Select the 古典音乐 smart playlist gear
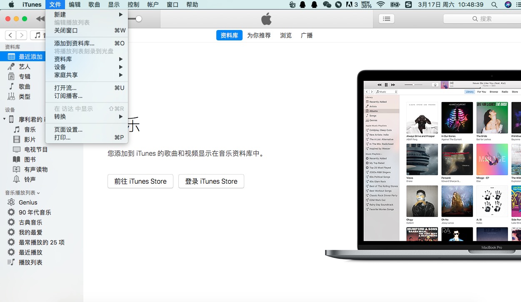This screenshot has width=521, height=302. tap(11, 222)
